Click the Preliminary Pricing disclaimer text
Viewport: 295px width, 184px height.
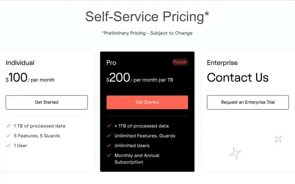(x=147, y=33)
